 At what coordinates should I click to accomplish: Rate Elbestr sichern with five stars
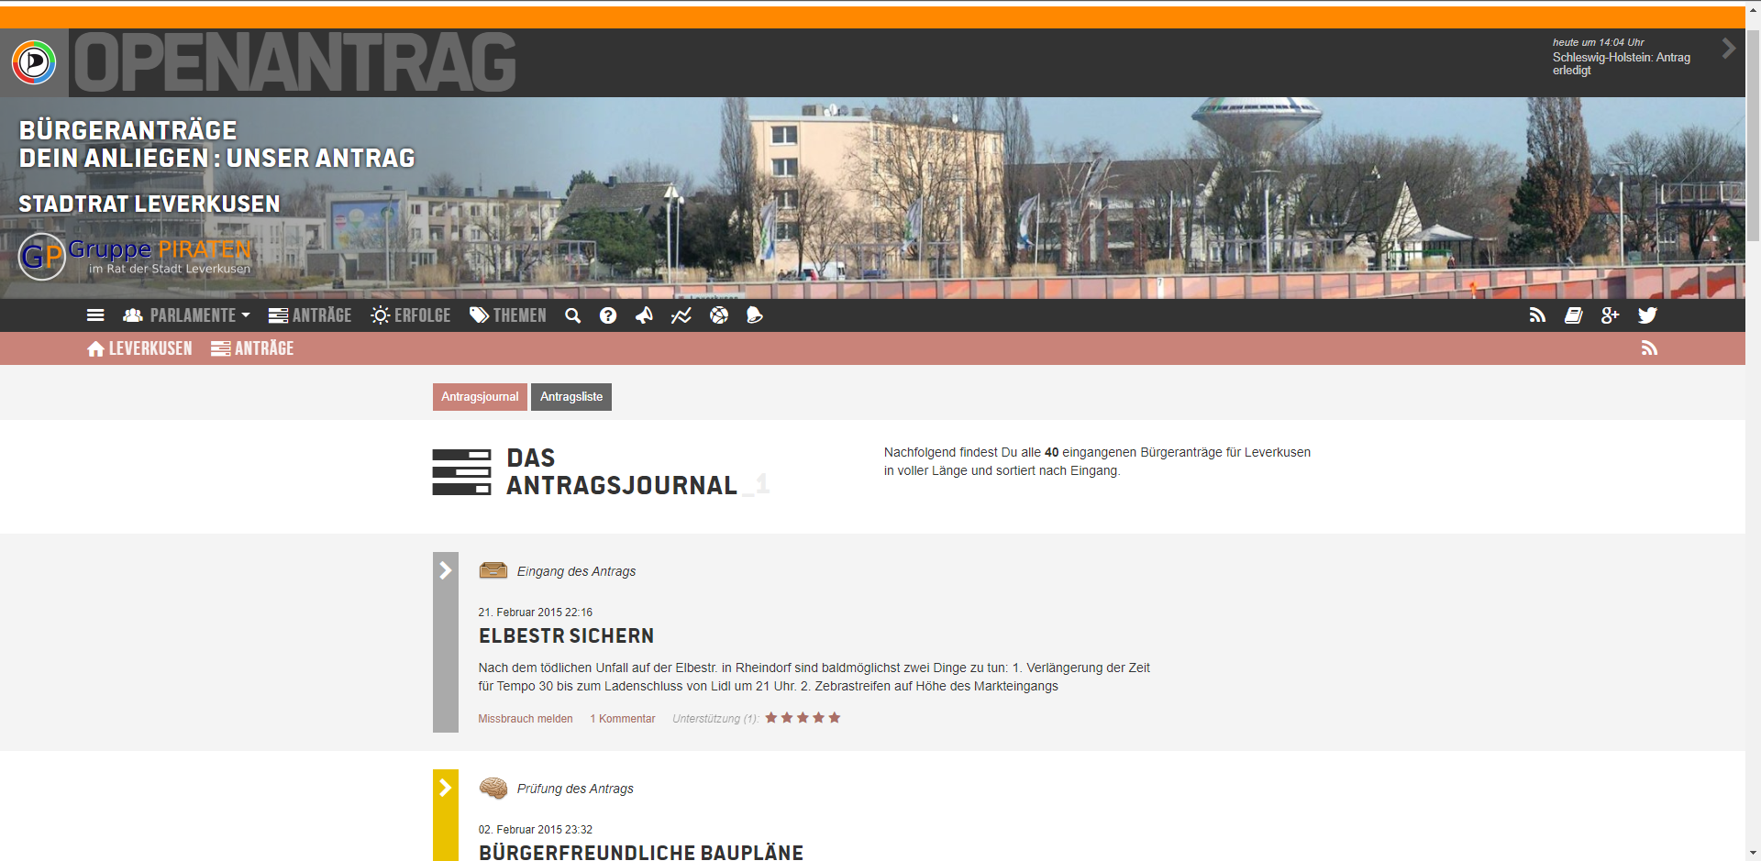pyautogui.click(x=835, y=718)
